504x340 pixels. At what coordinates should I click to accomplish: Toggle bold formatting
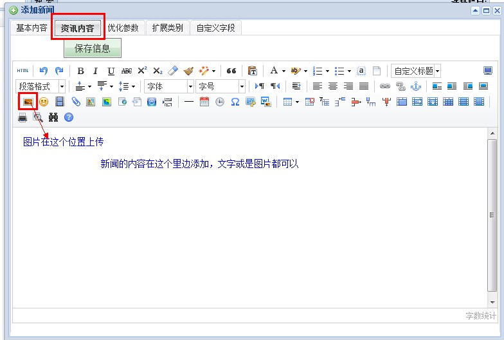click(x=80, y=71)
